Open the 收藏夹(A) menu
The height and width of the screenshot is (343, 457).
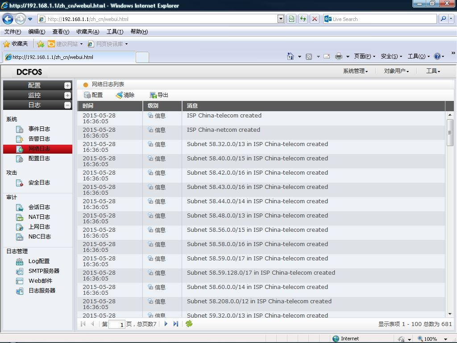point(88,32)
